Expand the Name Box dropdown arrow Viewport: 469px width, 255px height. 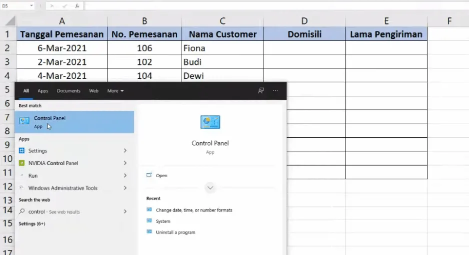point(31,5)
